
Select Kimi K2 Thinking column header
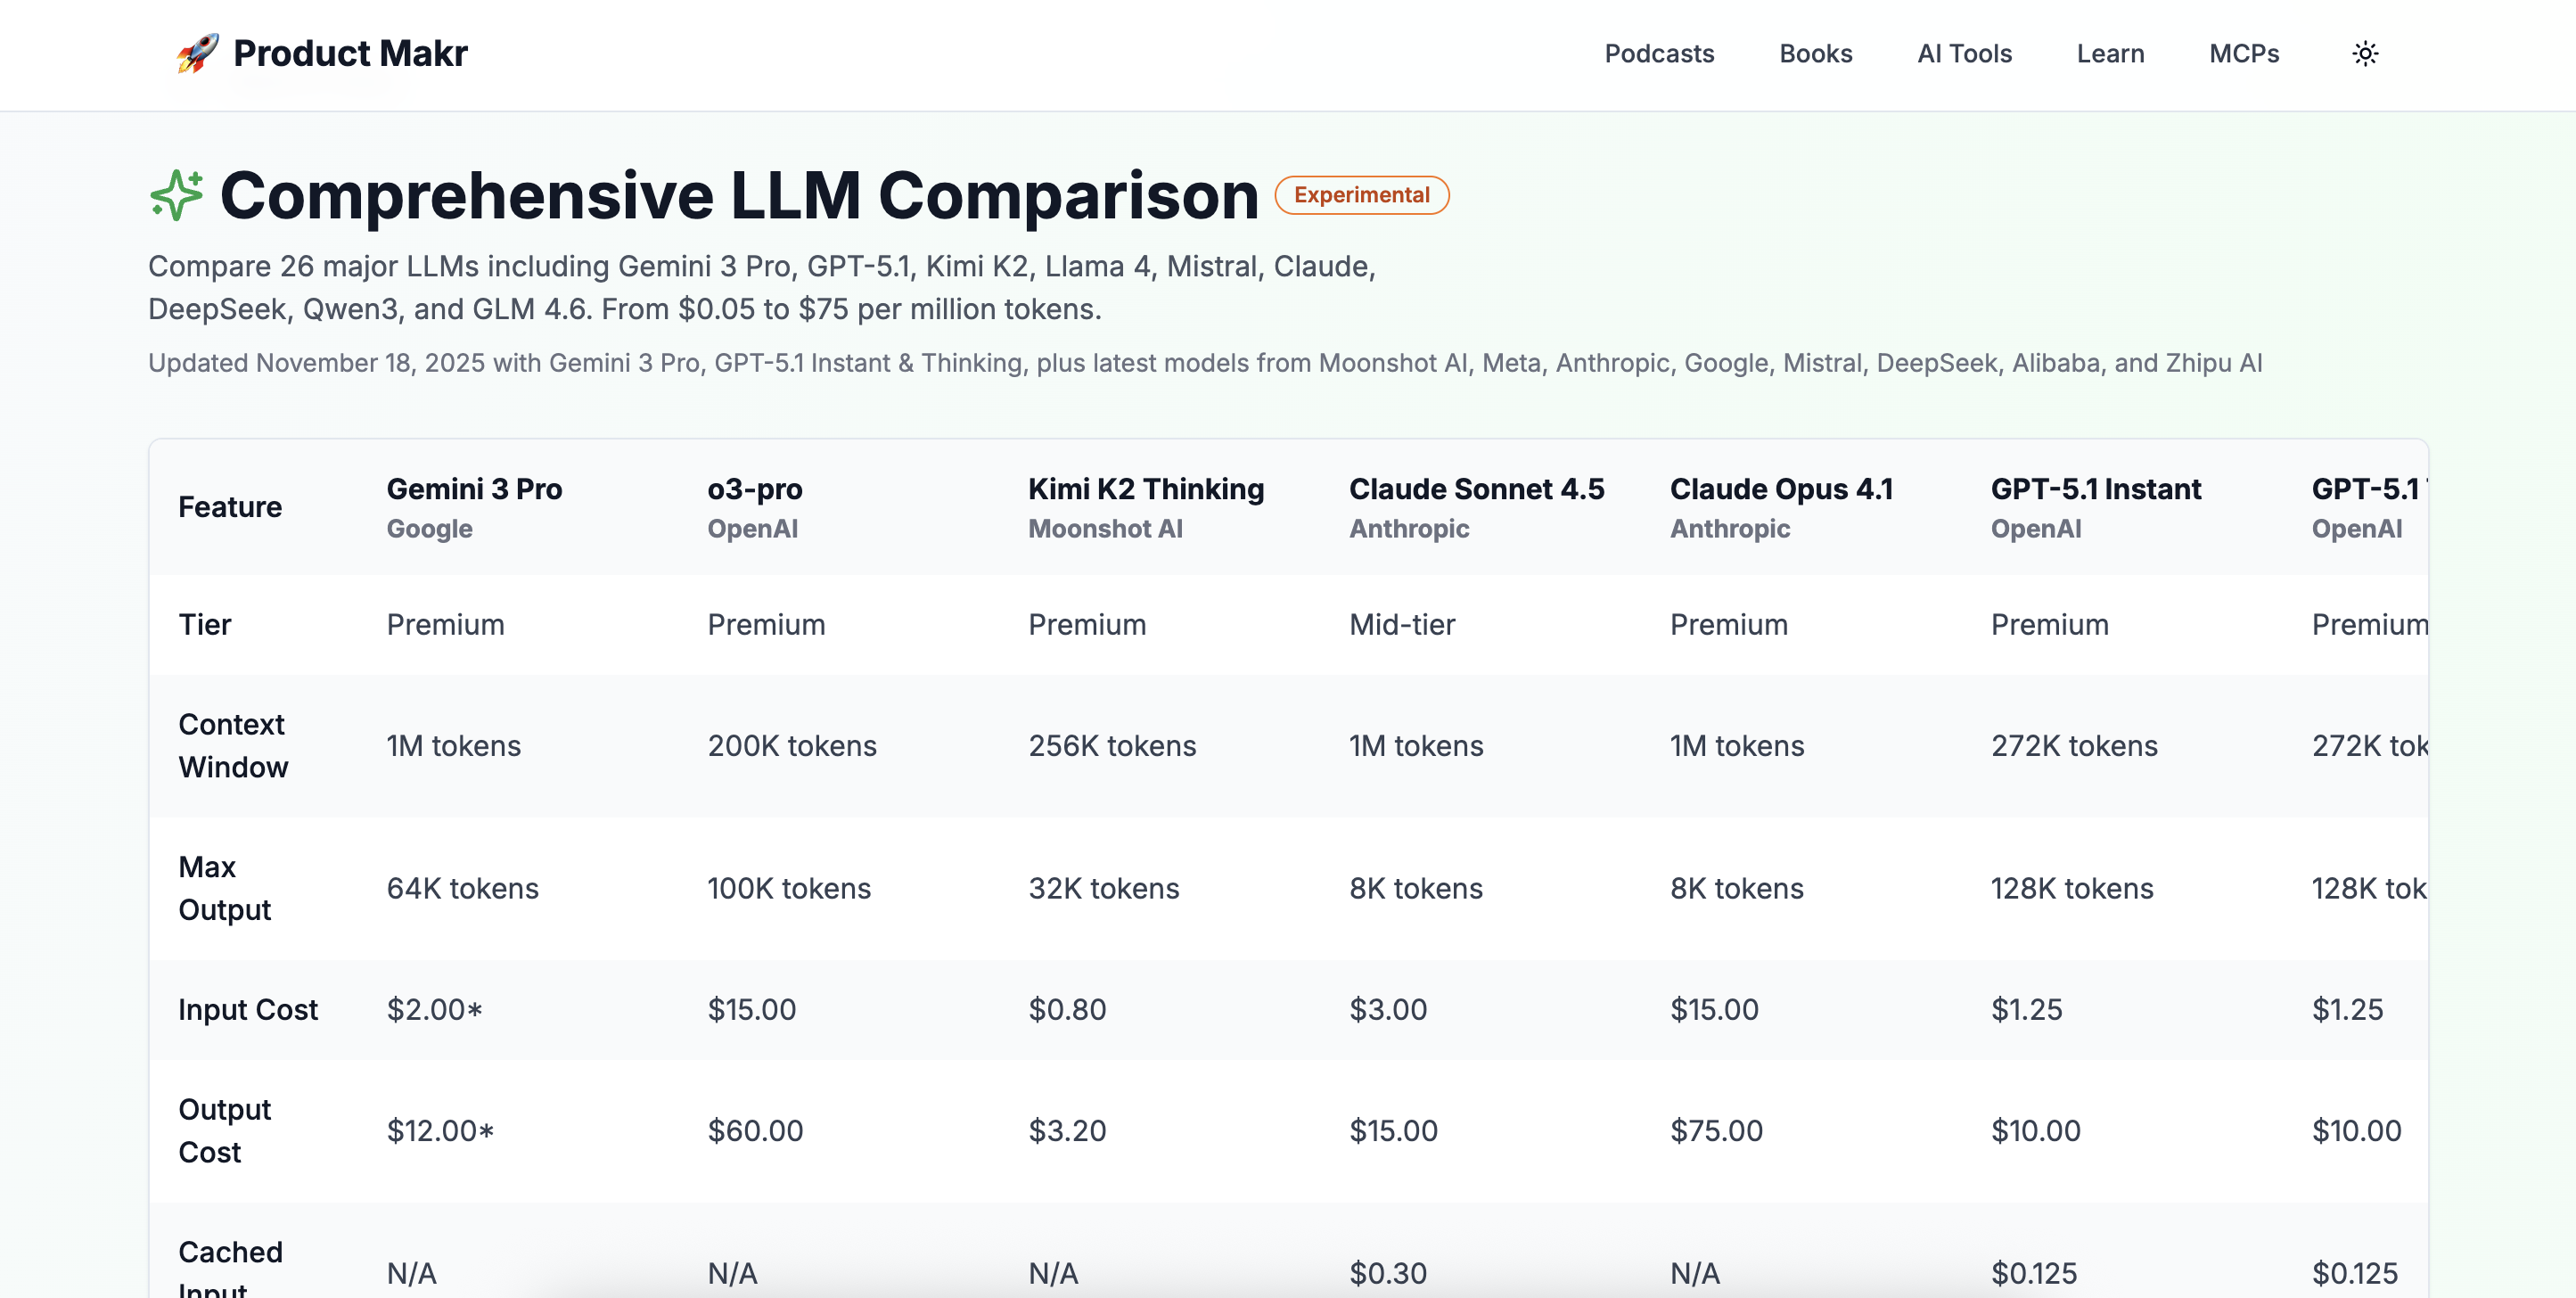pos(1146,489)
